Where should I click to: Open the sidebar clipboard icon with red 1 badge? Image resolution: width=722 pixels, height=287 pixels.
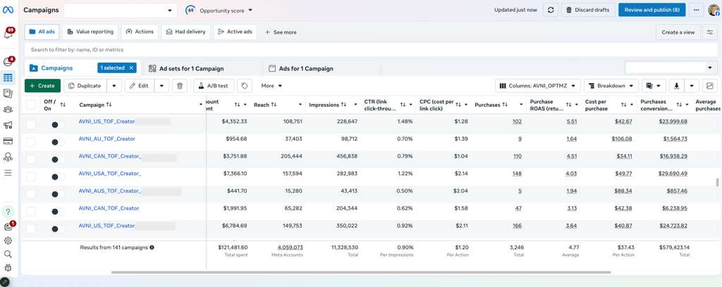(x=8, y=226)
